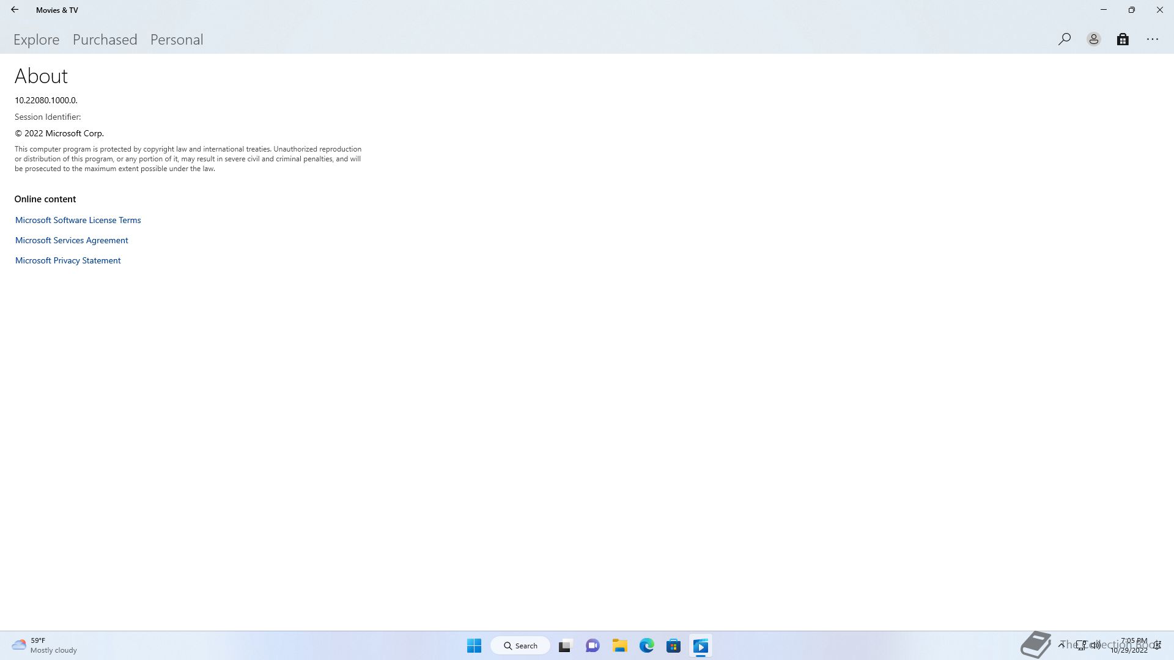Minimize the Movies & TV window
This screenshot has height=660, width=1174.
(1104, 10)
